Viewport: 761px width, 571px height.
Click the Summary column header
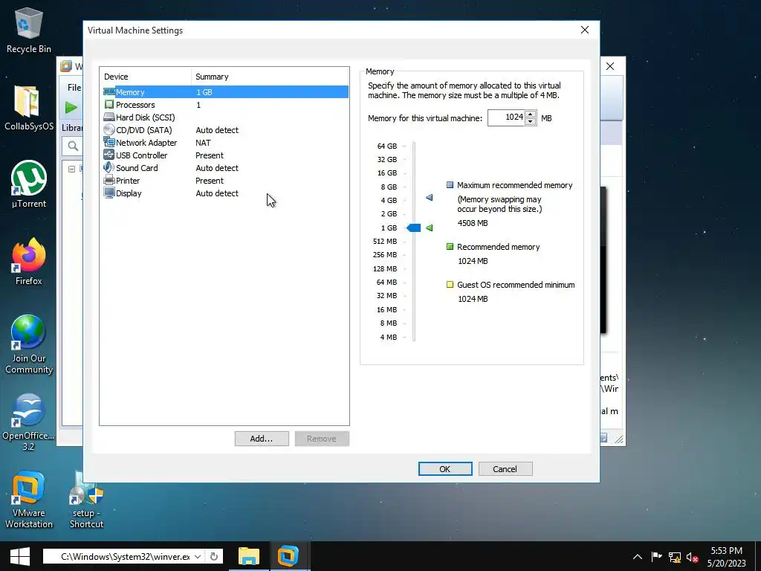point(212,77)
